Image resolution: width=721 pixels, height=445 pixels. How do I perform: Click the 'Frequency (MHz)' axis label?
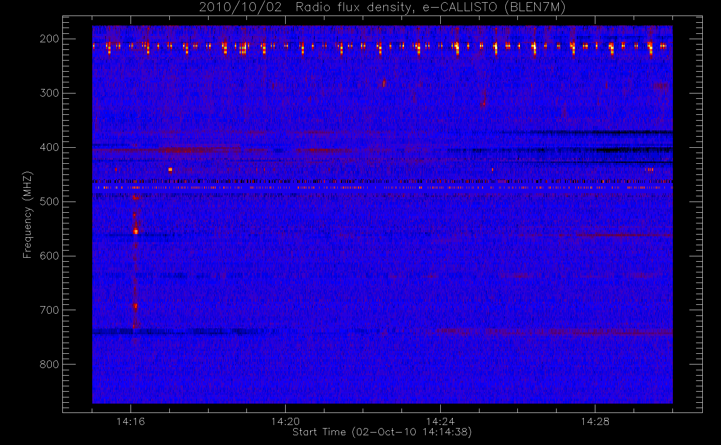28,214
